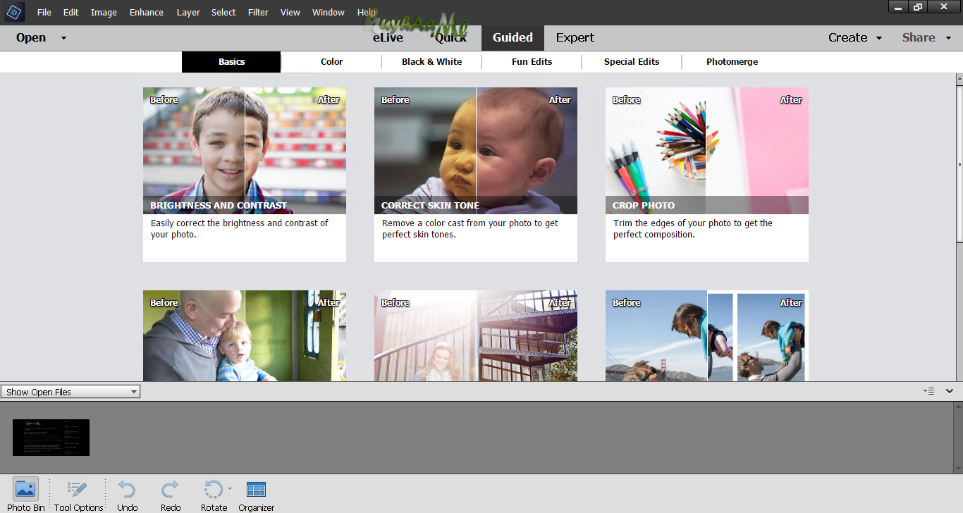The image size is (963, 513).
Task: Click the Photoshop Elements logo icon
Action: pyautogui.click(x=15, y=12)
